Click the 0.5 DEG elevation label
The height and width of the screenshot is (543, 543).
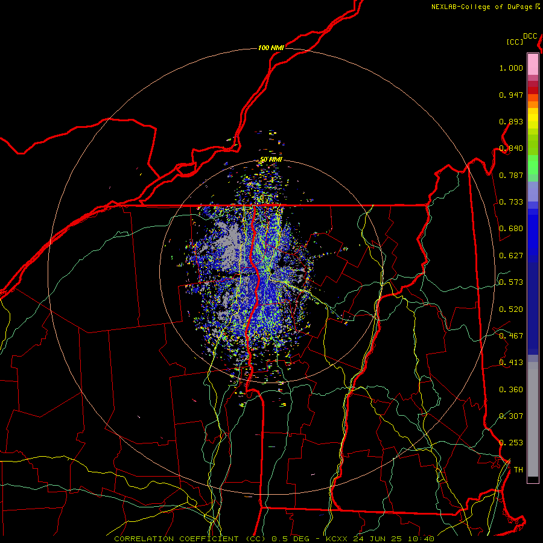click(291, 539)
